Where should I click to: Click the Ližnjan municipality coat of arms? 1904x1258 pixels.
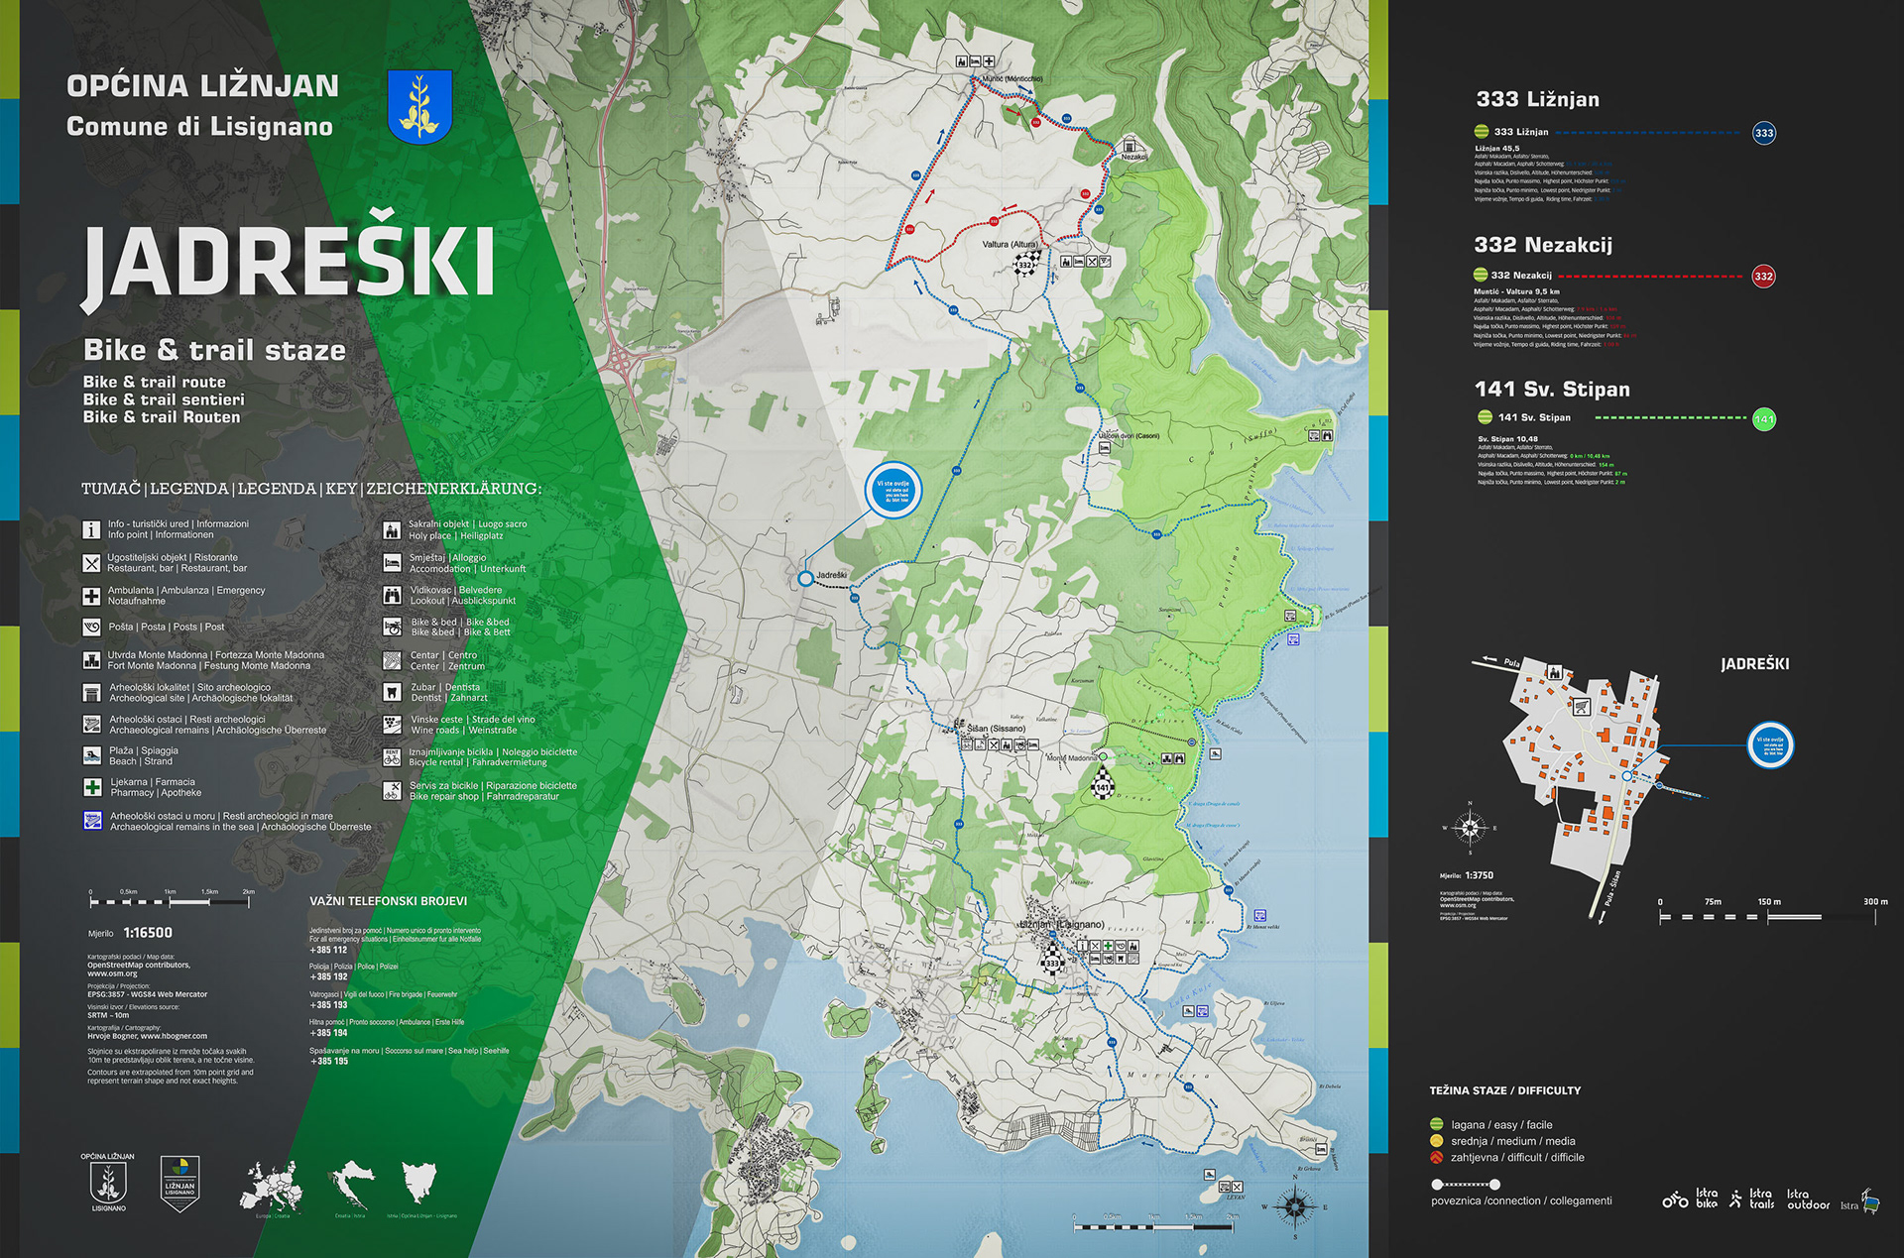[419, 107]
